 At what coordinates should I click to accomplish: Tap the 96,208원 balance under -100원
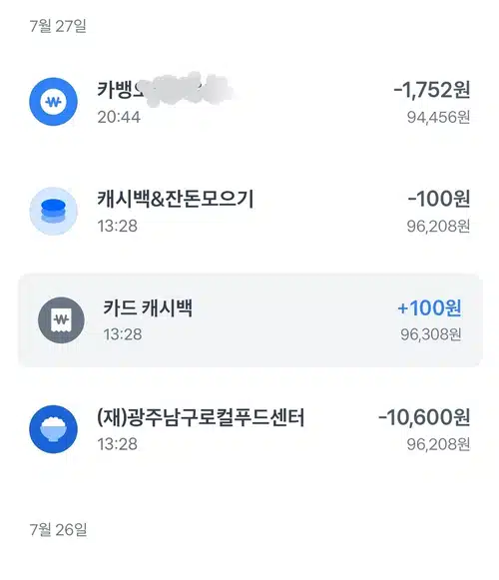(438, 226)
